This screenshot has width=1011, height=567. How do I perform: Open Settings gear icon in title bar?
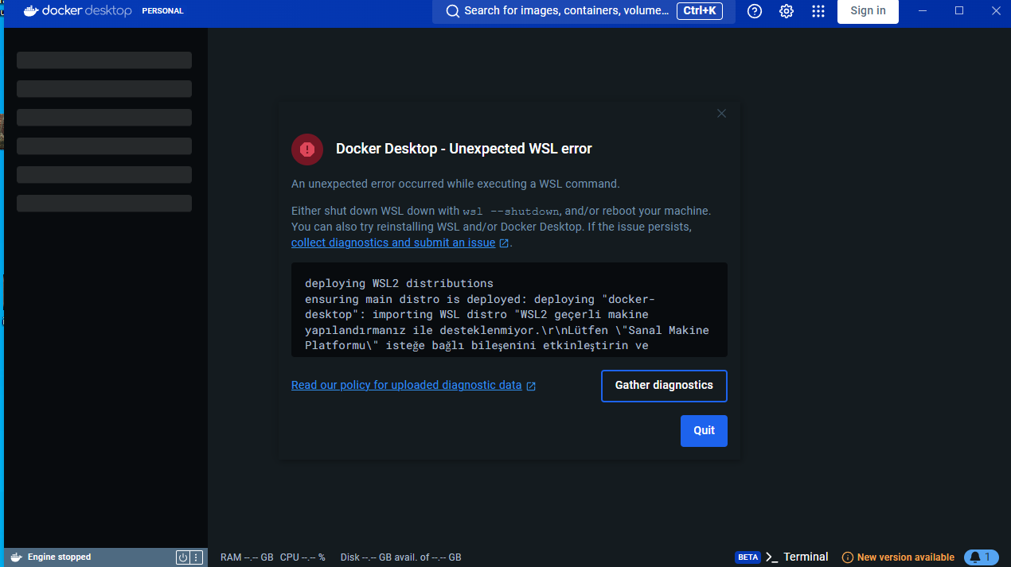pyautogui.click(x=787, y=11)
